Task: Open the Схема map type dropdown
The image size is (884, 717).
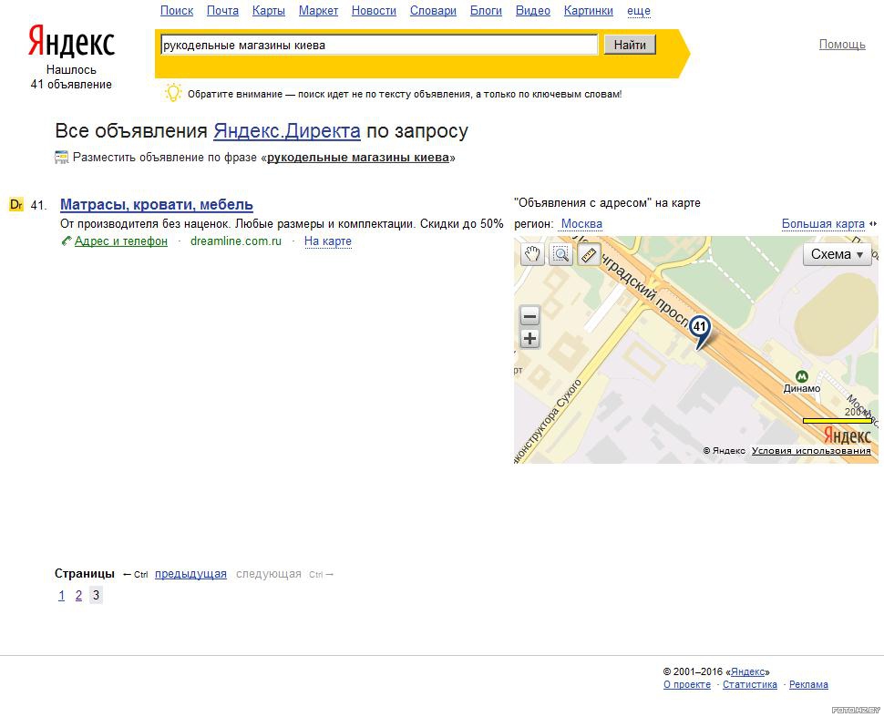Action: (838, 255)
